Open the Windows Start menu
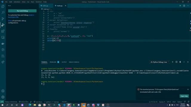The width and height of the screenshot is (191, 107). click(x=2, y=105)
